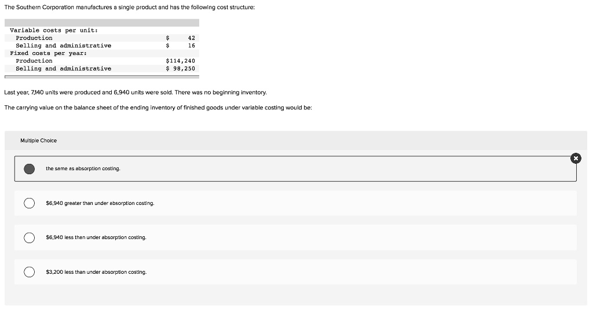Select the '$6,940 less' radio button
The width and height of the screenshot is (593, 312).
[x=29, y=237]
